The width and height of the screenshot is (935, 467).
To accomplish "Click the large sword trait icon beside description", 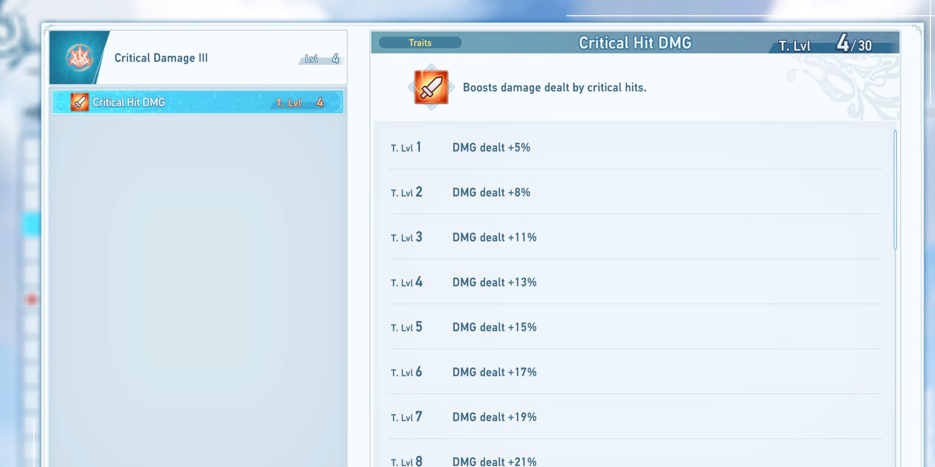I will click(431, 87).
